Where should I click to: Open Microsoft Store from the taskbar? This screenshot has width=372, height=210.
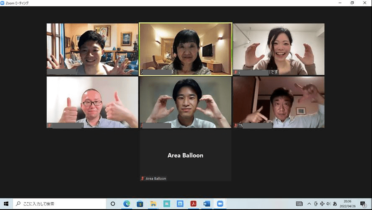point(140,204)
